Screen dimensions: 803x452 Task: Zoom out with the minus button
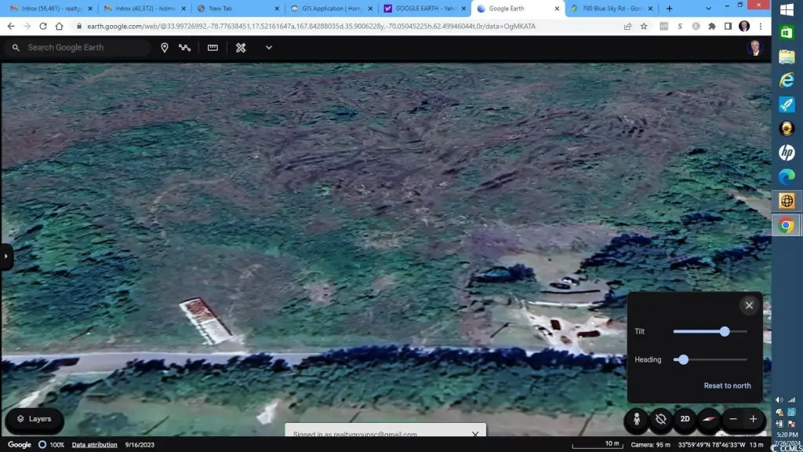pyautogui.click(x=733, y=419)
